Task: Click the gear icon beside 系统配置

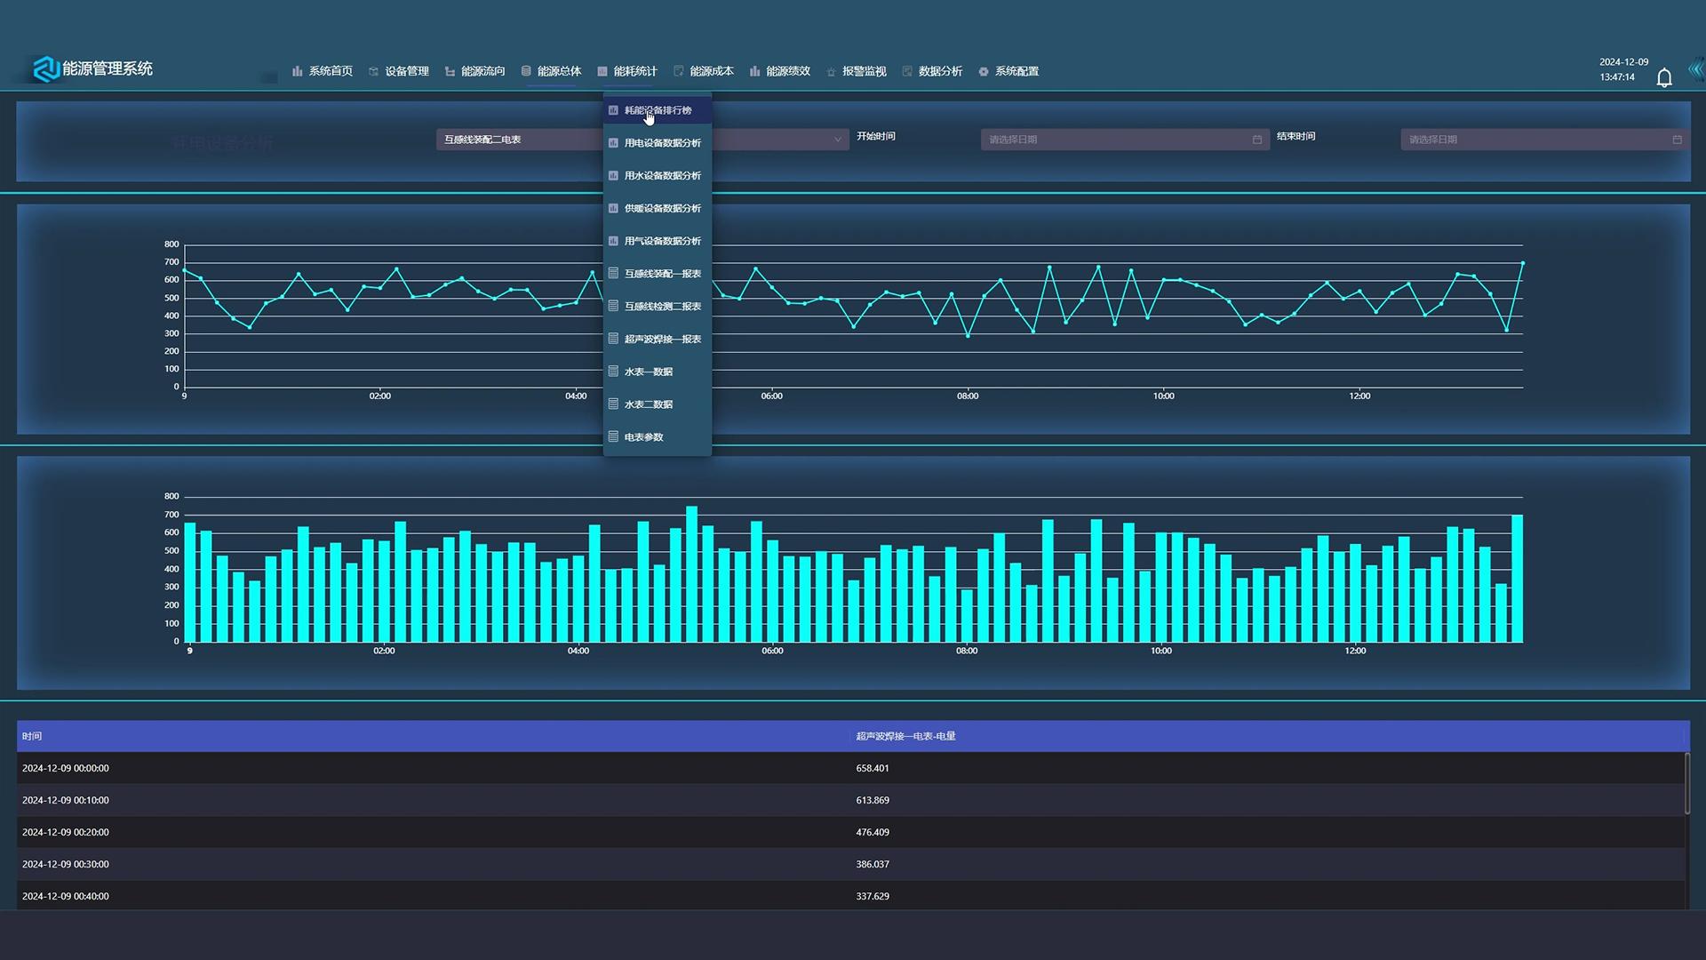Action: (x=984, y=71)
